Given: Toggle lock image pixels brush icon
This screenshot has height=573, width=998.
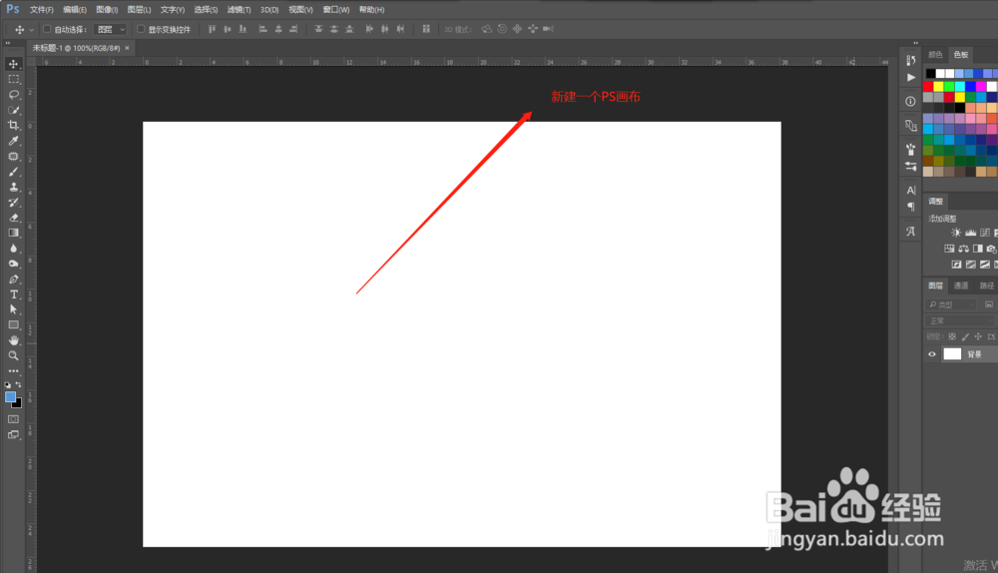Looking at the screenshot, I should click(x=965, y=336).
